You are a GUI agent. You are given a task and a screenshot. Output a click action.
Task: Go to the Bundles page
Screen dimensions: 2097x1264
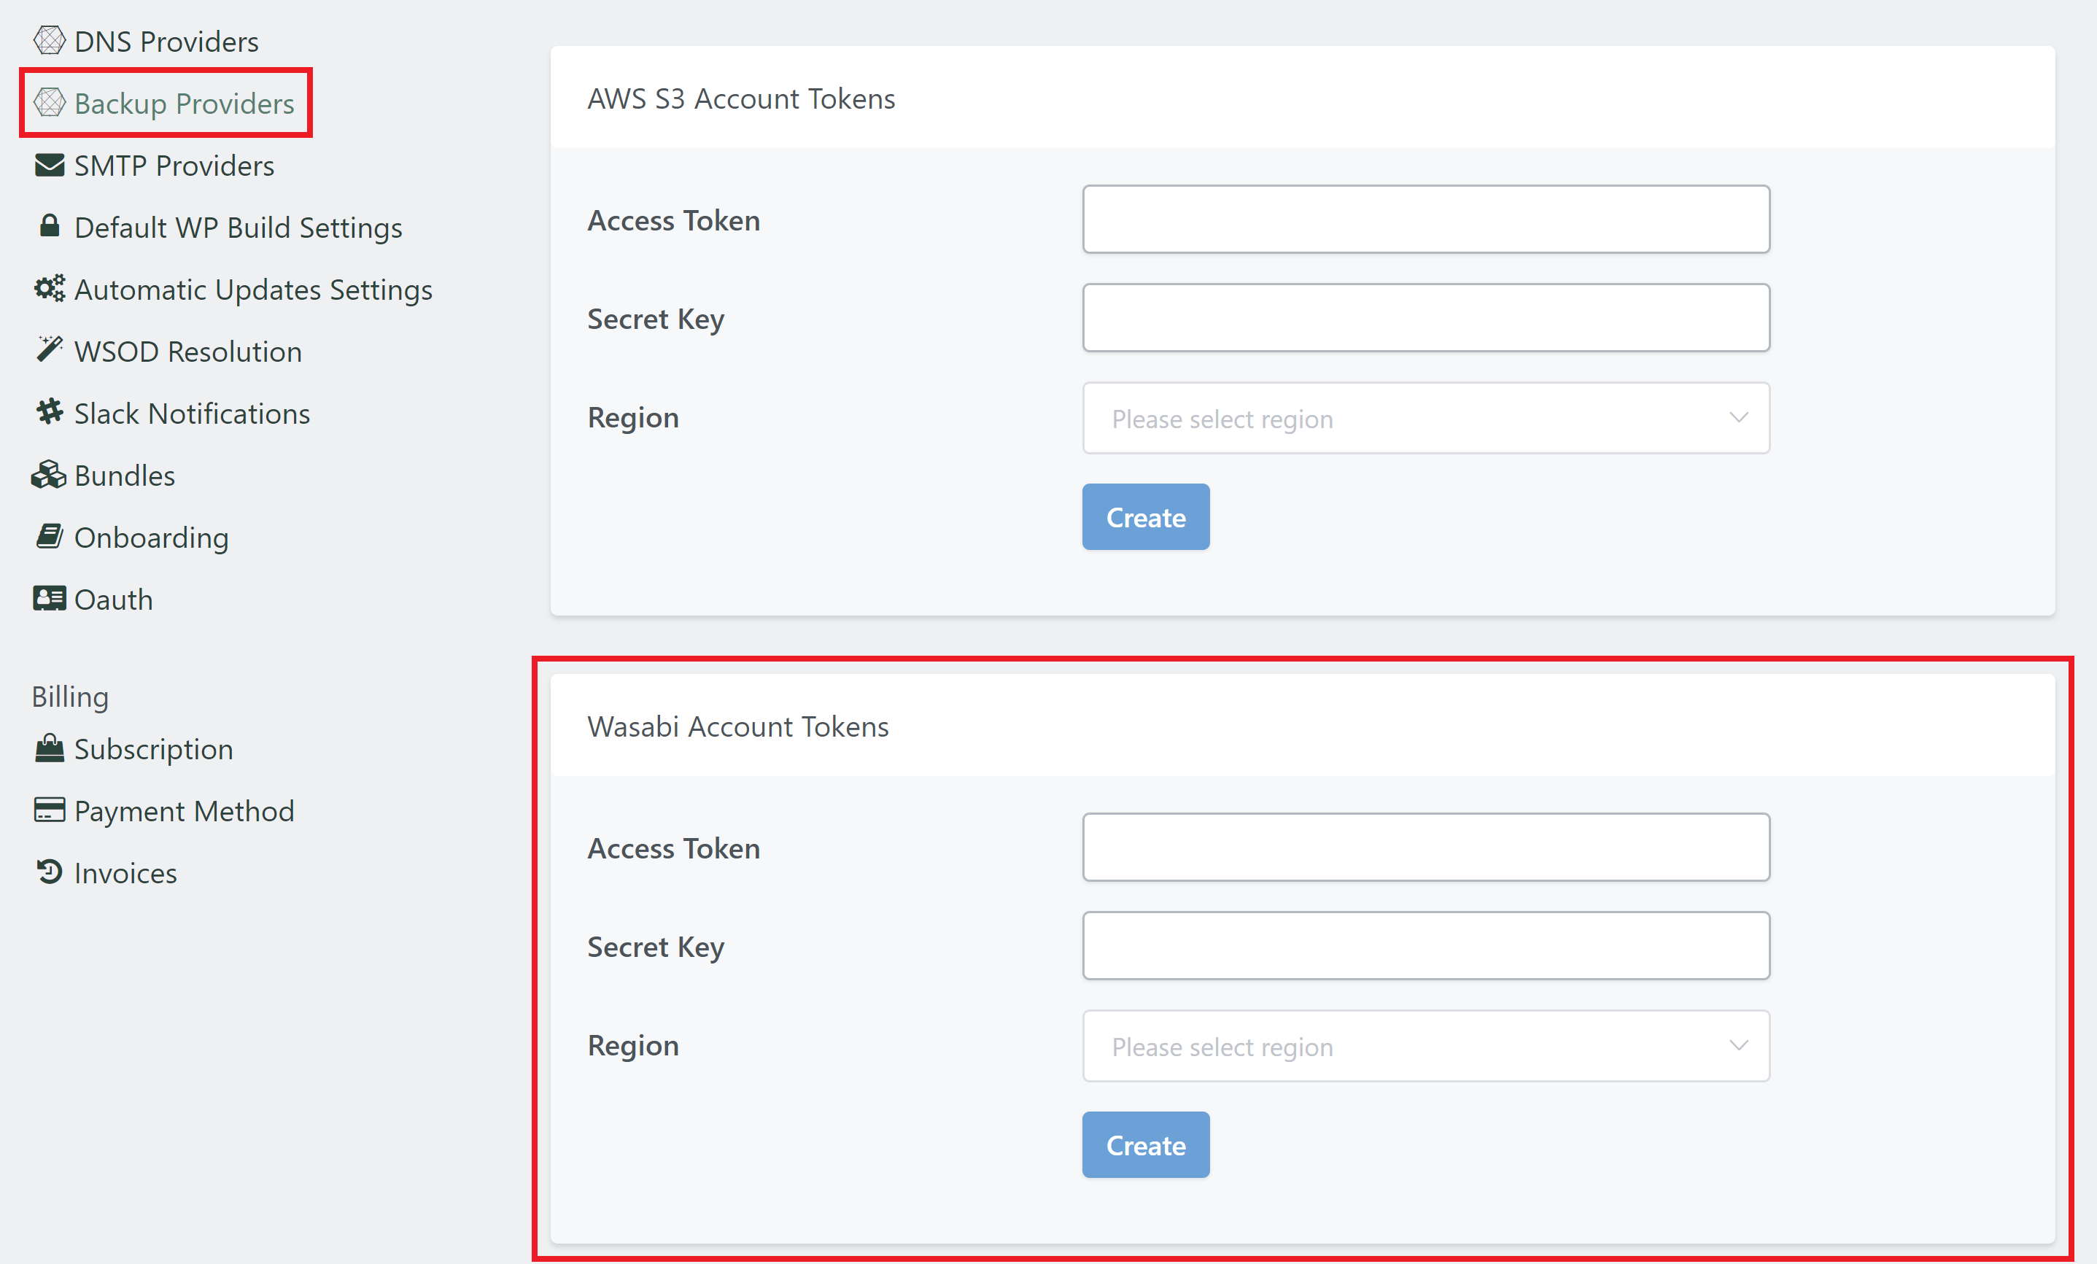pos(124,476)
